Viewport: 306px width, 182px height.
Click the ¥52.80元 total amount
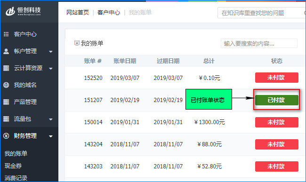pyautogui.click(x=209, y=166)
